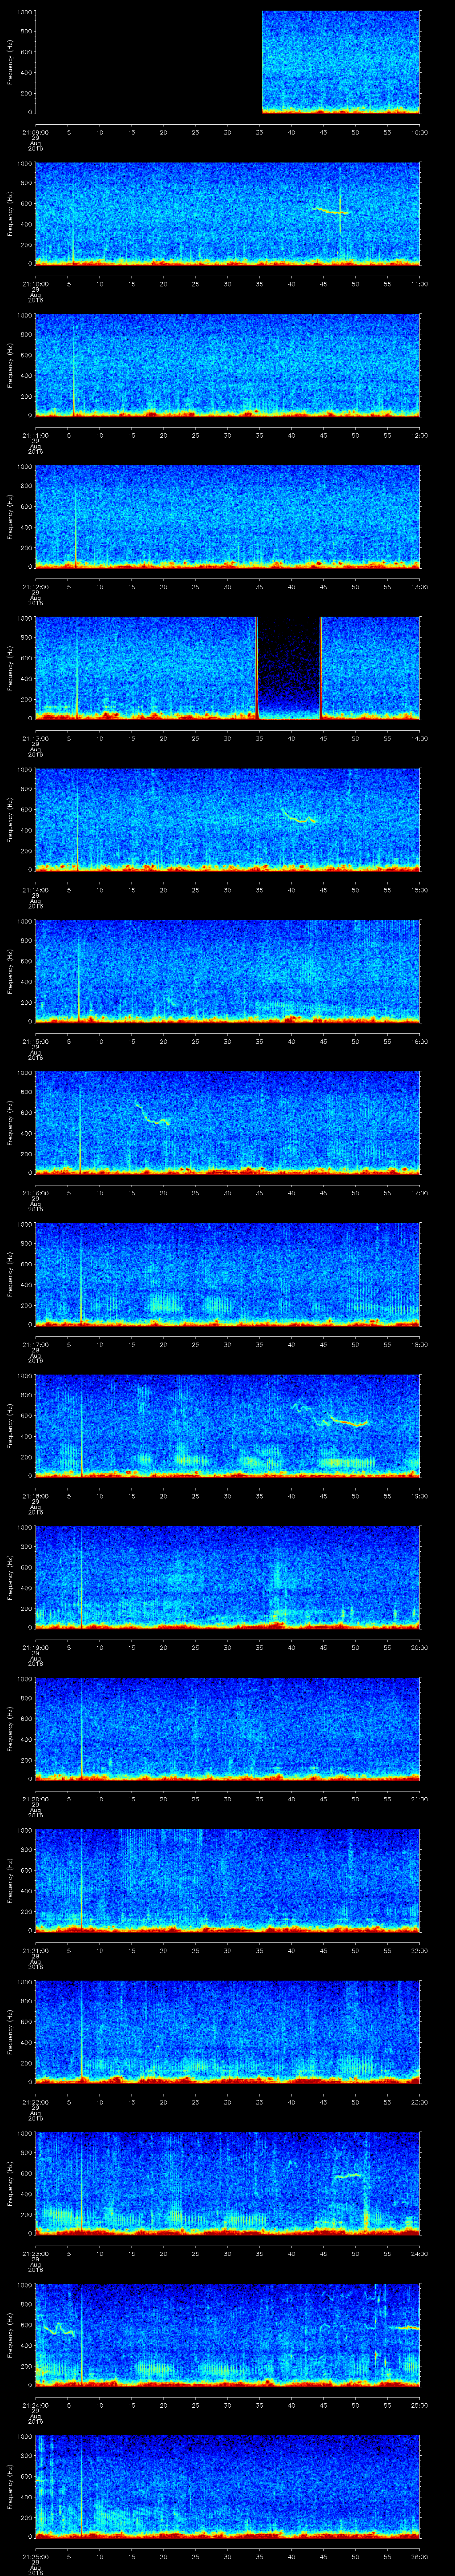Screen dimensions: 455x2576
Task: Click the whistle contour in the 21:16 spectrogram
Action: tap(152, 1114)
